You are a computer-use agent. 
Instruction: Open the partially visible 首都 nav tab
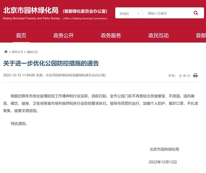(x=201, y=36)
